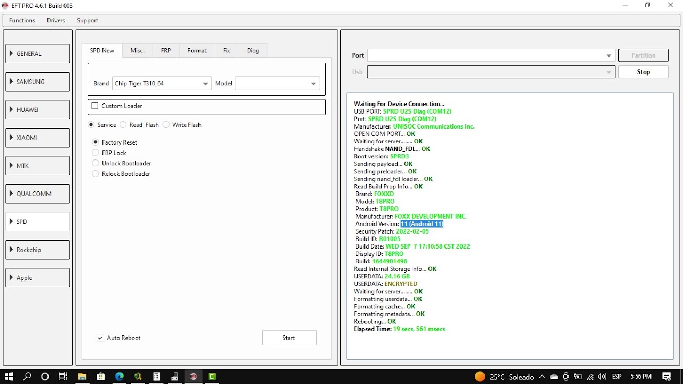Open Microsoft Edge from taskbar
This screenshot has height=384, width=683.
[120, 377]
